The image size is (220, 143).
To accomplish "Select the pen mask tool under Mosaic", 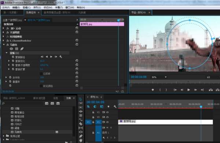I will tap(22, 49).
